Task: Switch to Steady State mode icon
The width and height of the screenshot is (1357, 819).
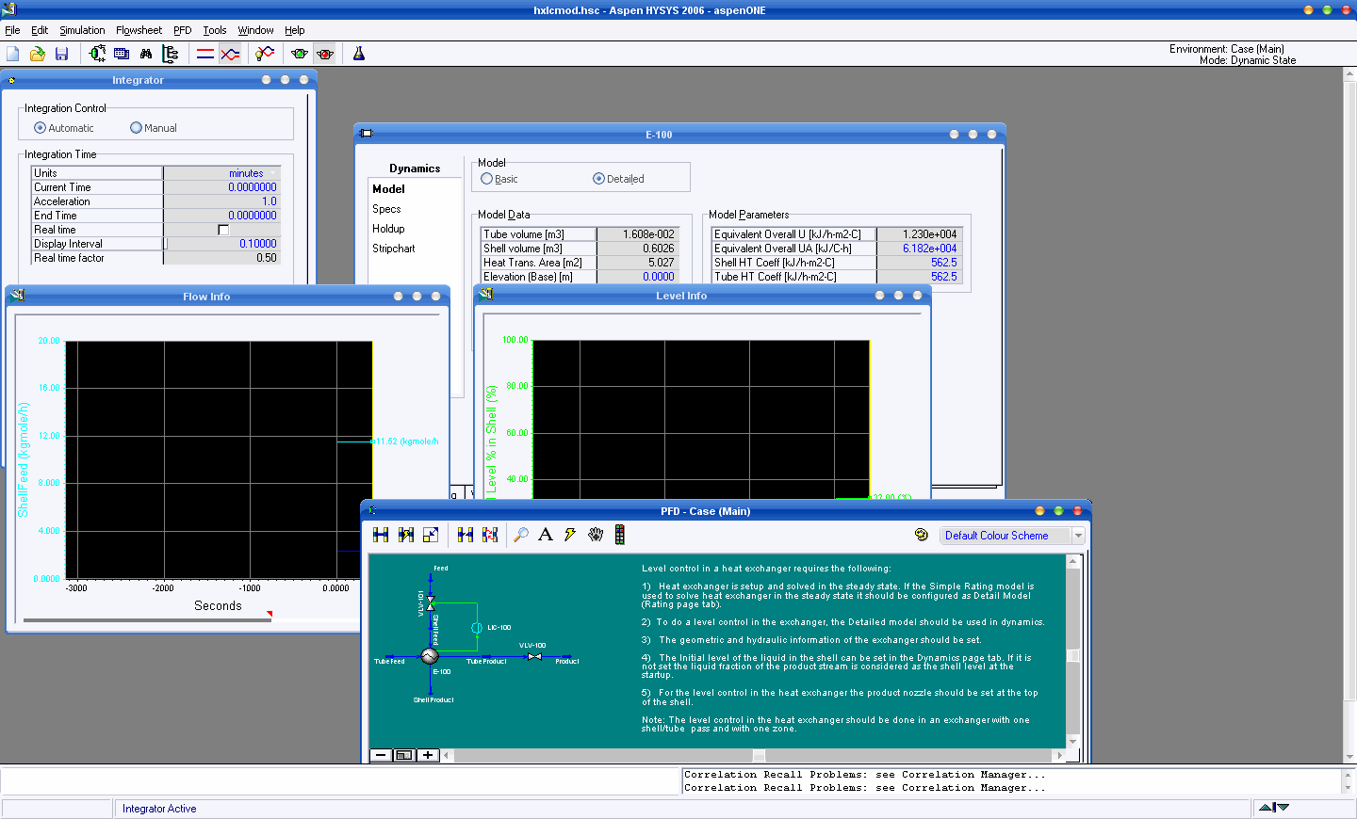Action: (x=205, y=55)
